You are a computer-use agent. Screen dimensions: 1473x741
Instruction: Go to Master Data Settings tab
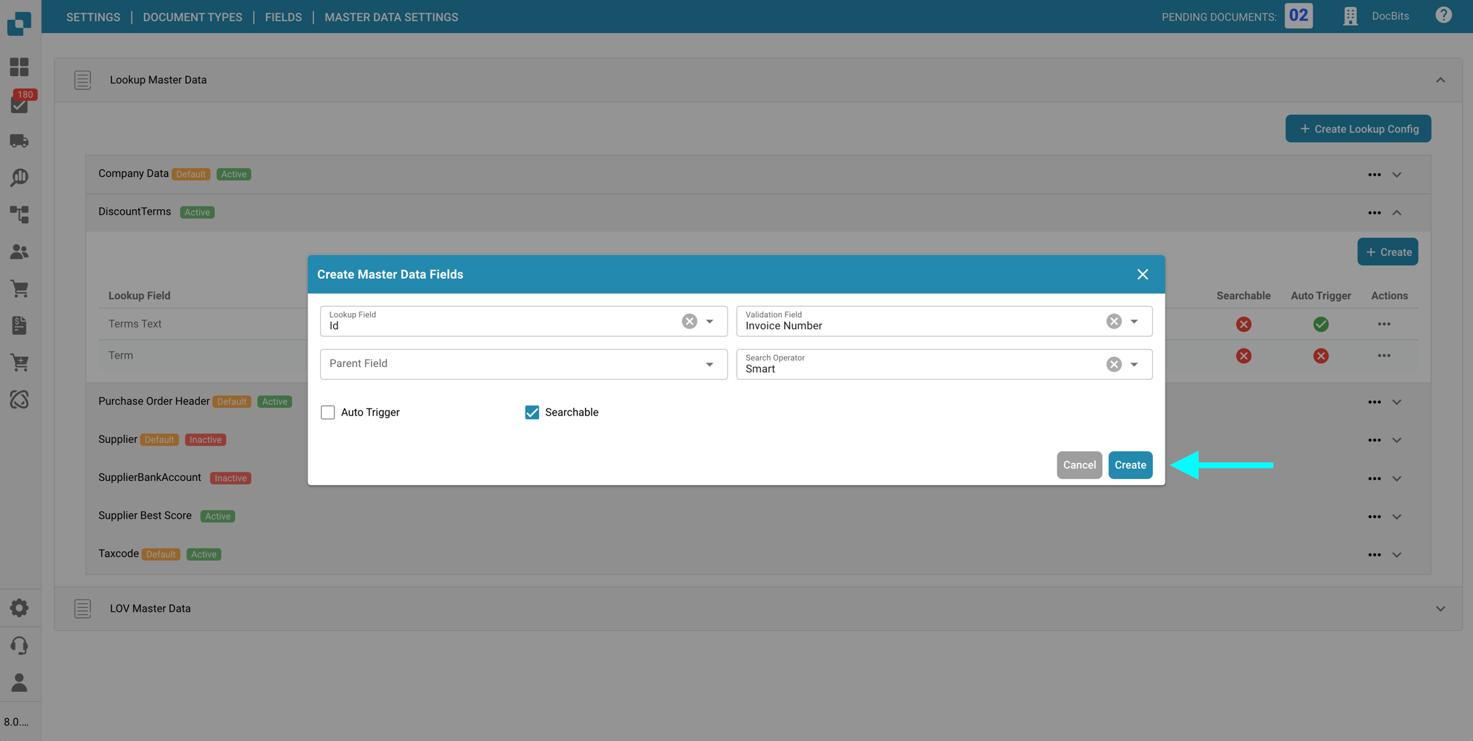click(x=391, y=17)
